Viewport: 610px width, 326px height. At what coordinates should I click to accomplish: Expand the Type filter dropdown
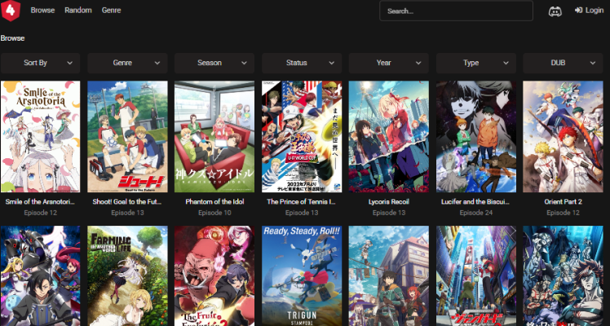[x=476, y=63]
